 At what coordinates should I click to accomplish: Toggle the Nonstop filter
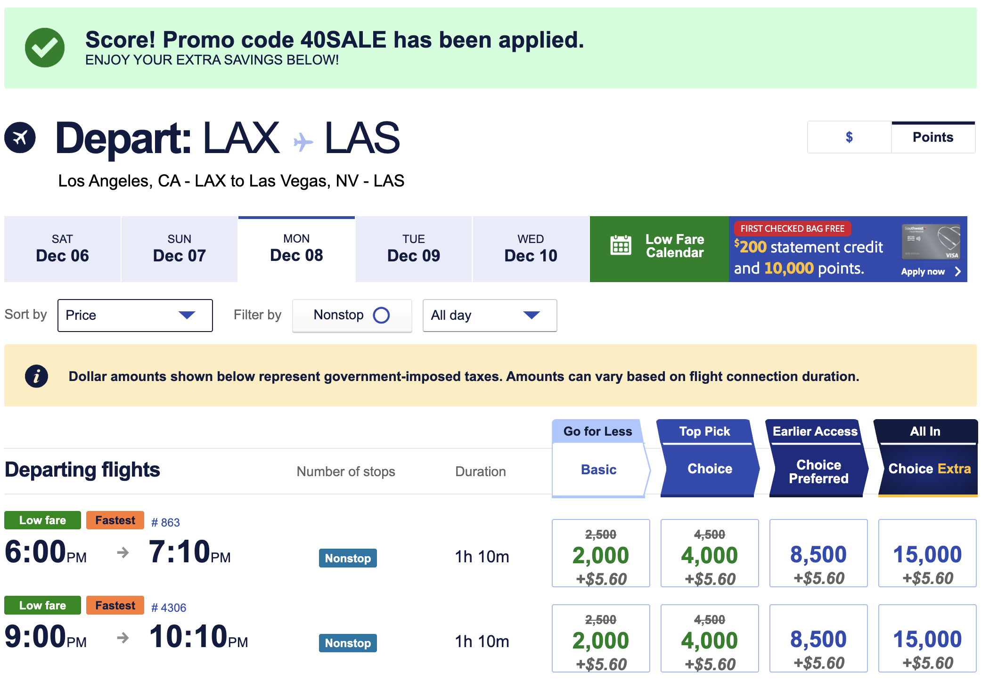(x=352, y=315)
